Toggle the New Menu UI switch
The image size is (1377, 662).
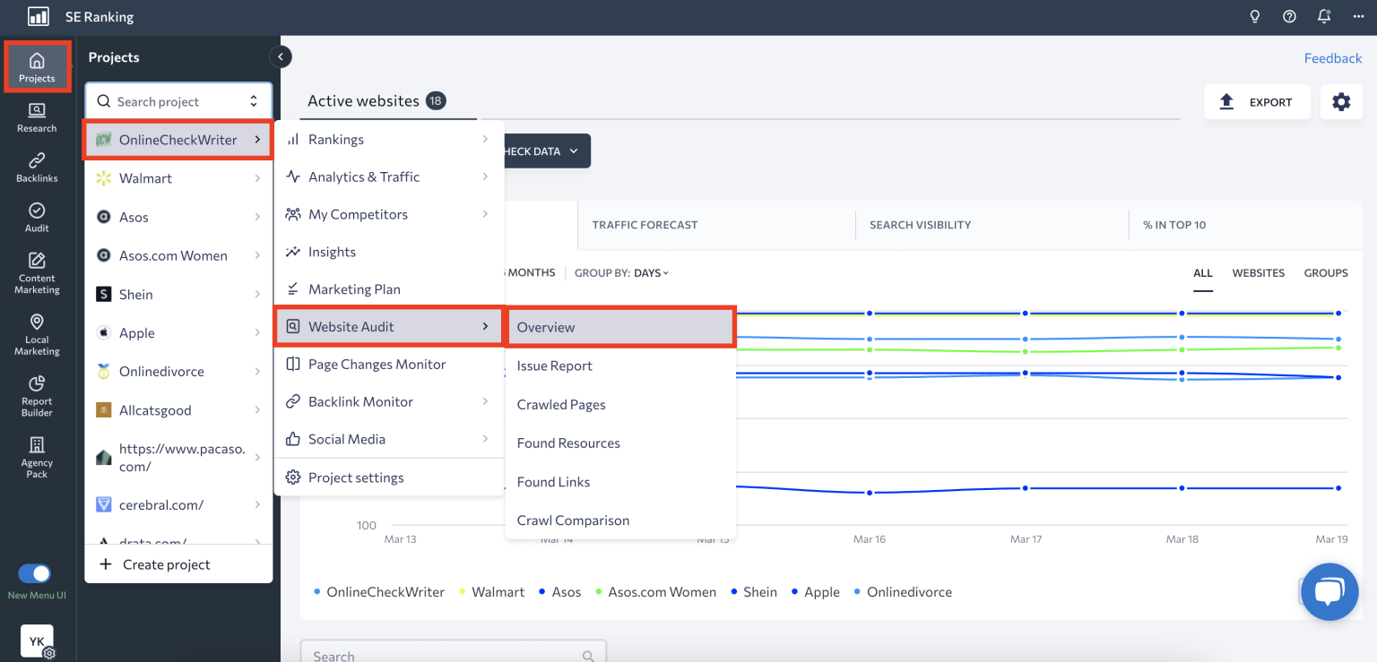click(x=35, y=573)
